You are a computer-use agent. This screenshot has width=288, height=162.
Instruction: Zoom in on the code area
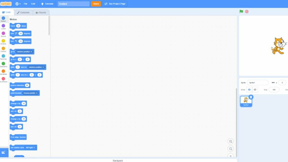(x=231, y=141)
